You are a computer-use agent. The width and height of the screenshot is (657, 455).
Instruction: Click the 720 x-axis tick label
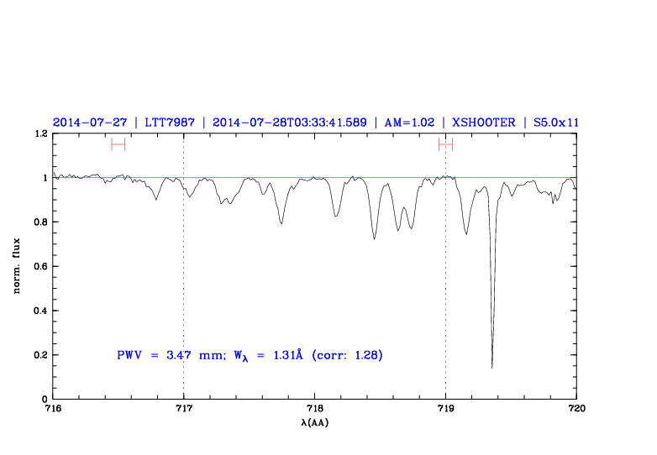(576, 409)
